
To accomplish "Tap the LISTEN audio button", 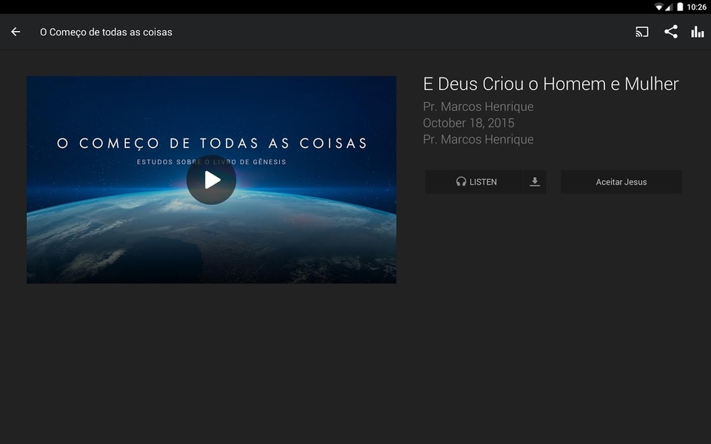I will click(x=474, y=182).
